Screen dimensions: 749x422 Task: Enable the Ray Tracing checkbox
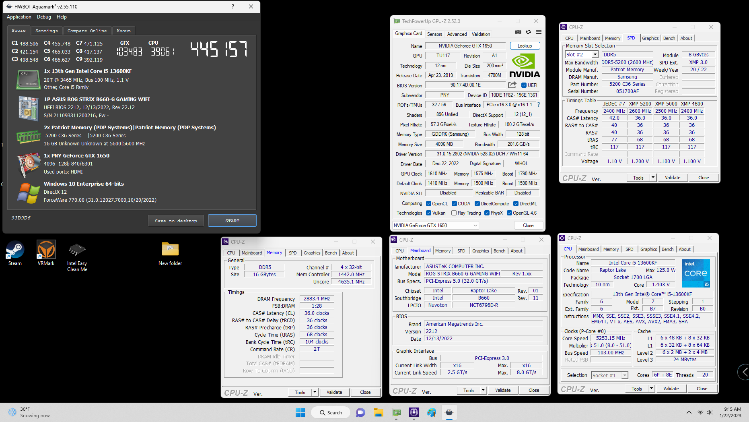click(x=454, y=213)
